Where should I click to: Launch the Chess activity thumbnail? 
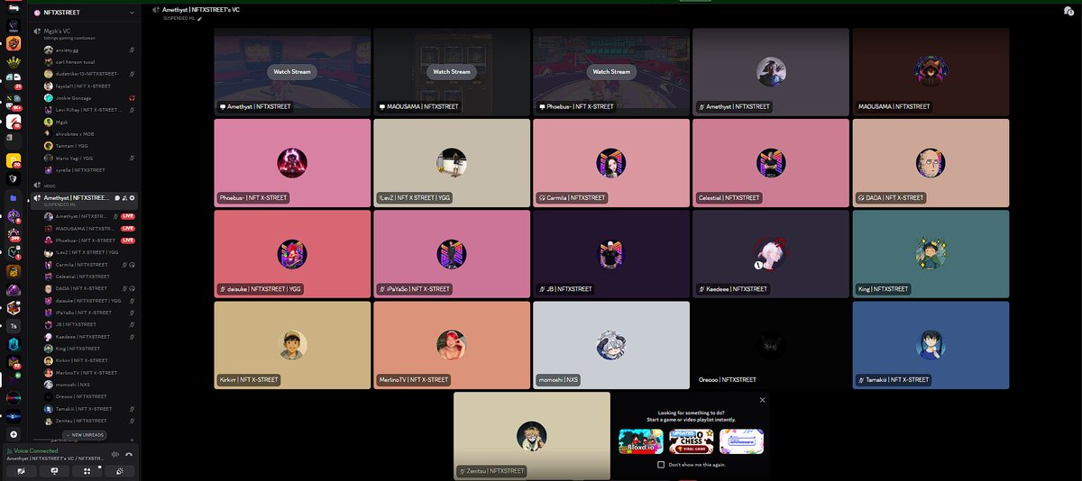click(692, 441)
